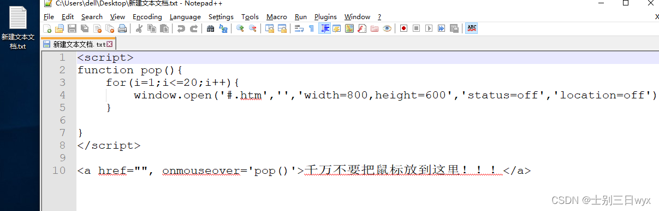Click line number 10 in the margin
The height and width of the screenshot is (211, 659).
59,171
